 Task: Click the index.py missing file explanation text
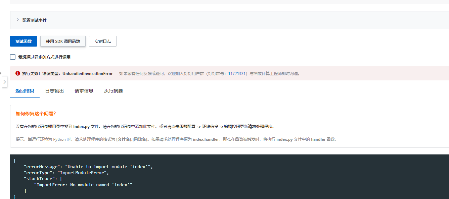click(x=145, y=127)
